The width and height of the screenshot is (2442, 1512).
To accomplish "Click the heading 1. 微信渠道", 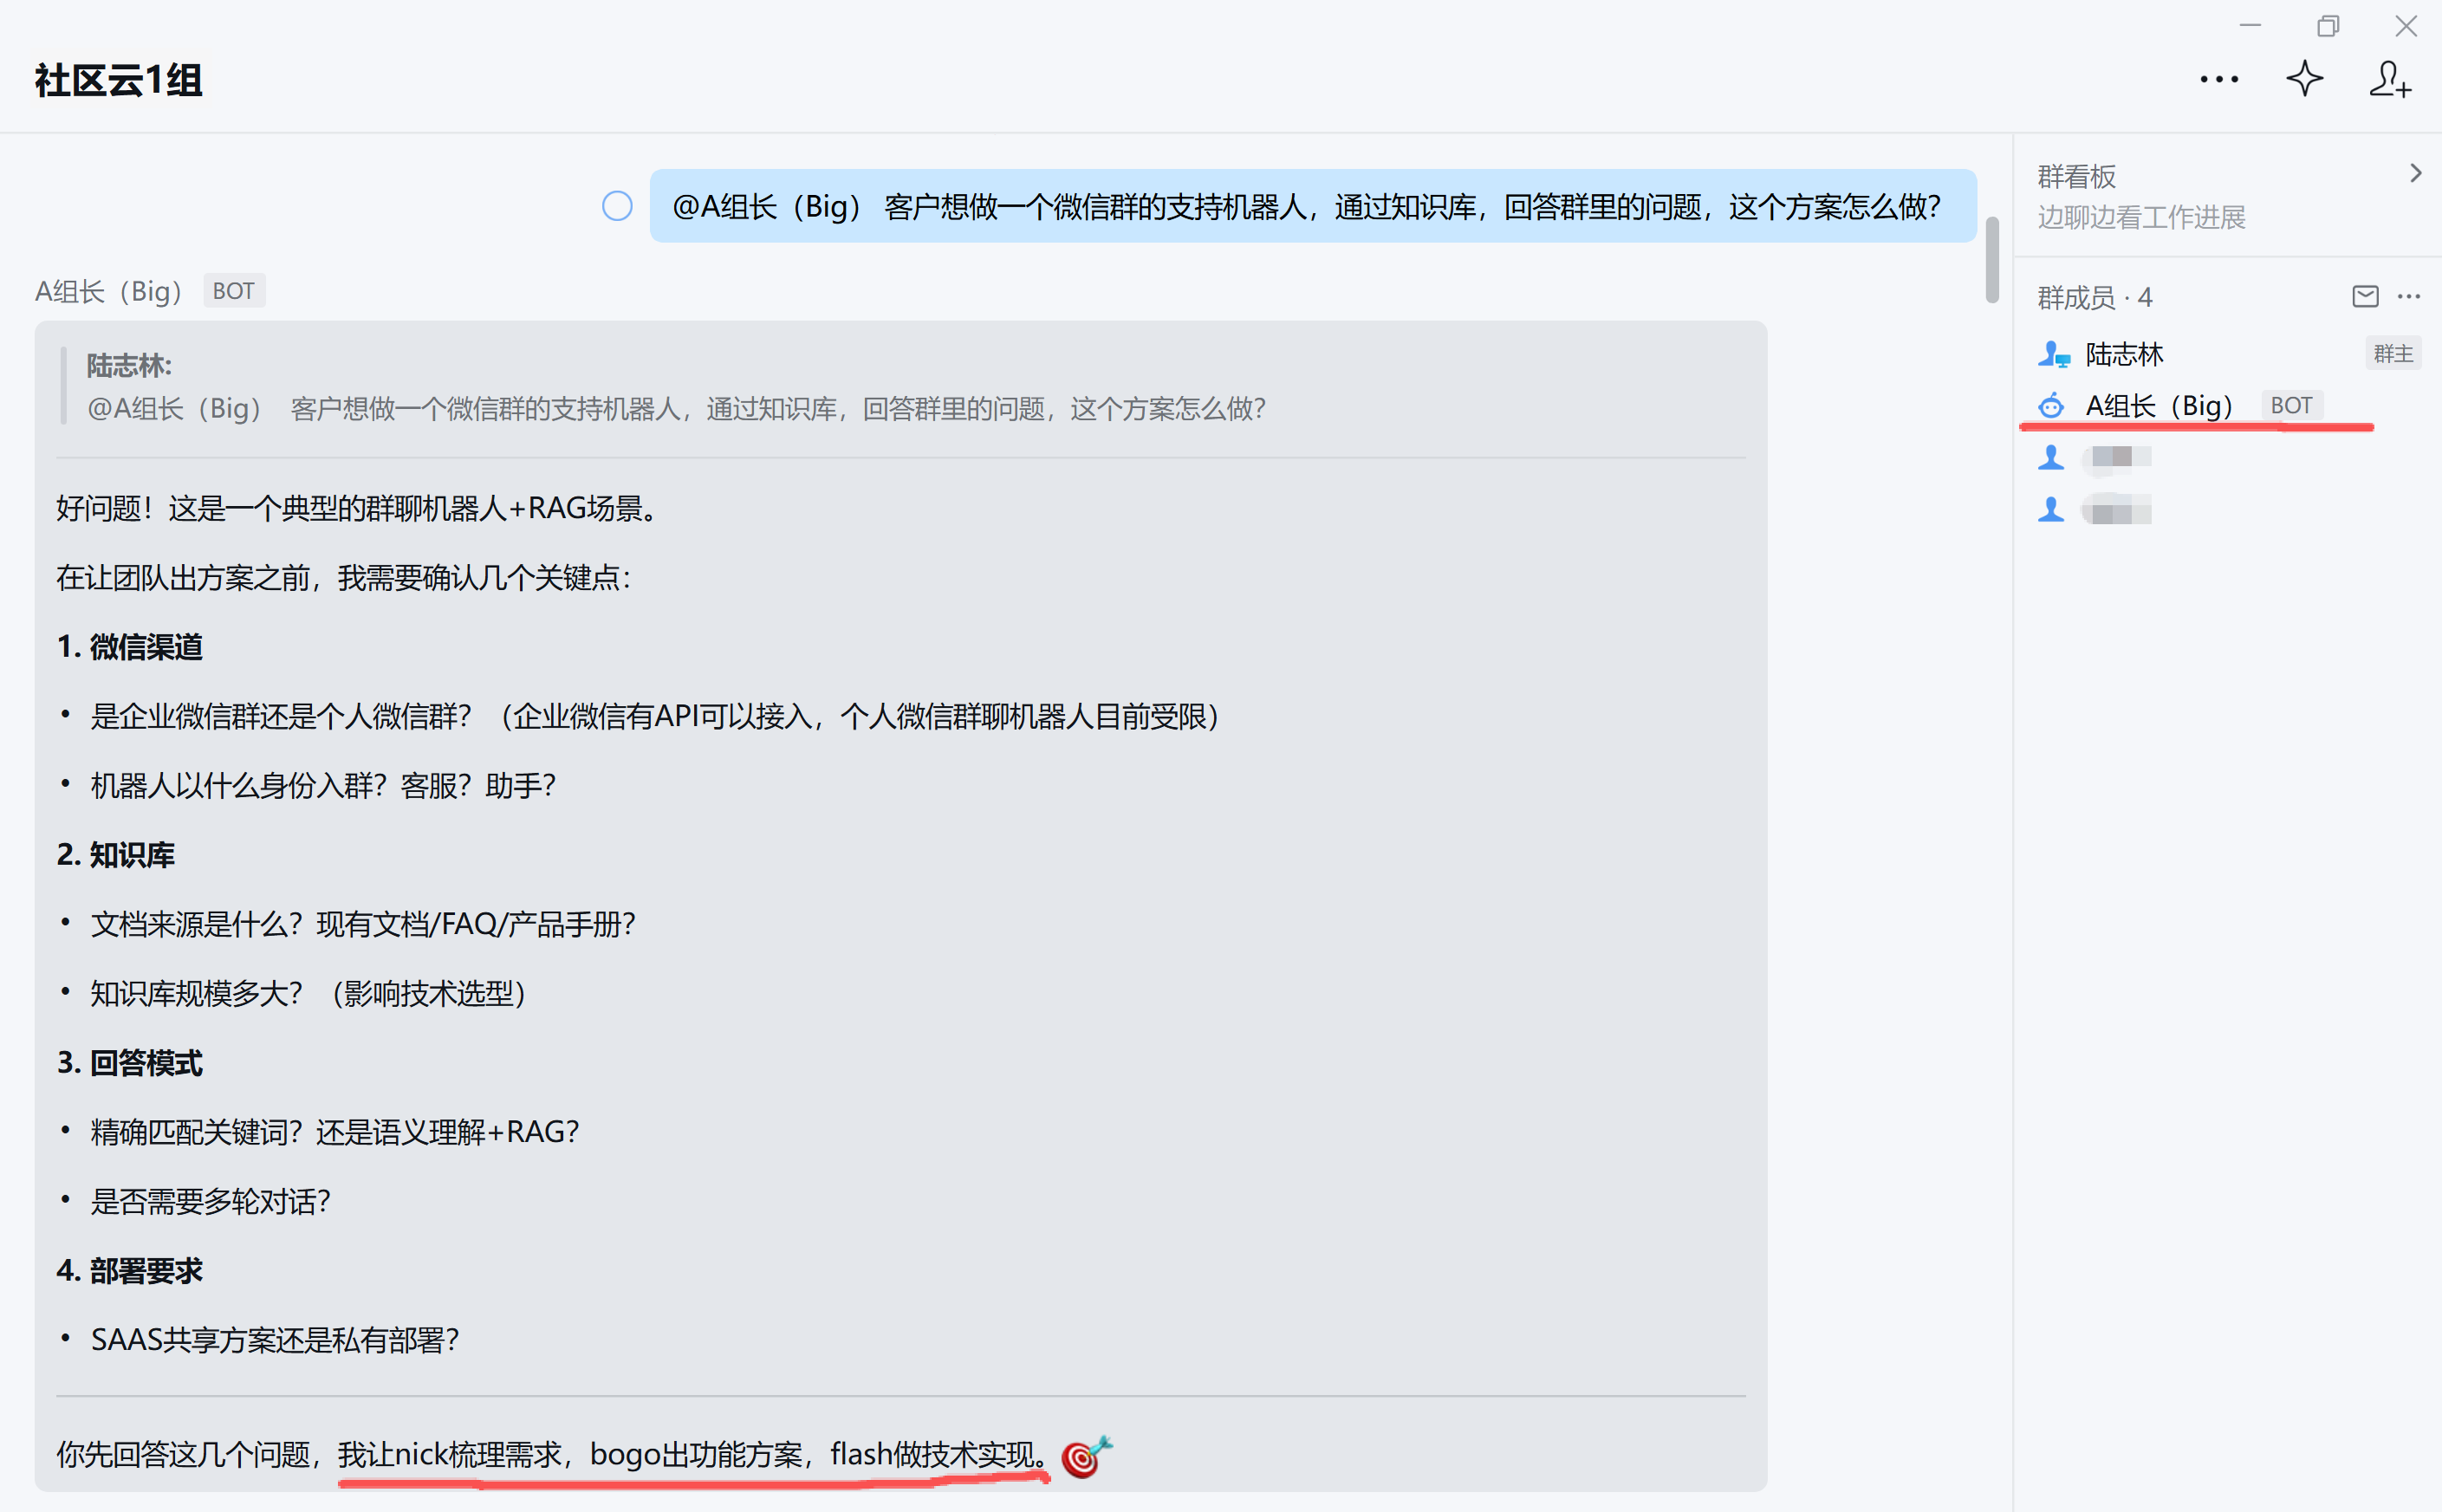I will click(x=130, y=647).
